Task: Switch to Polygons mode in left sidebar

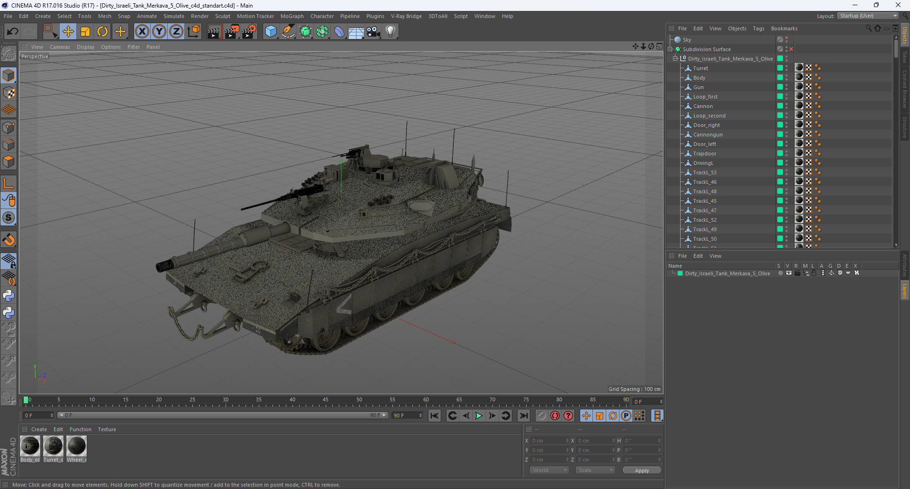Action: tap(9, 162)
